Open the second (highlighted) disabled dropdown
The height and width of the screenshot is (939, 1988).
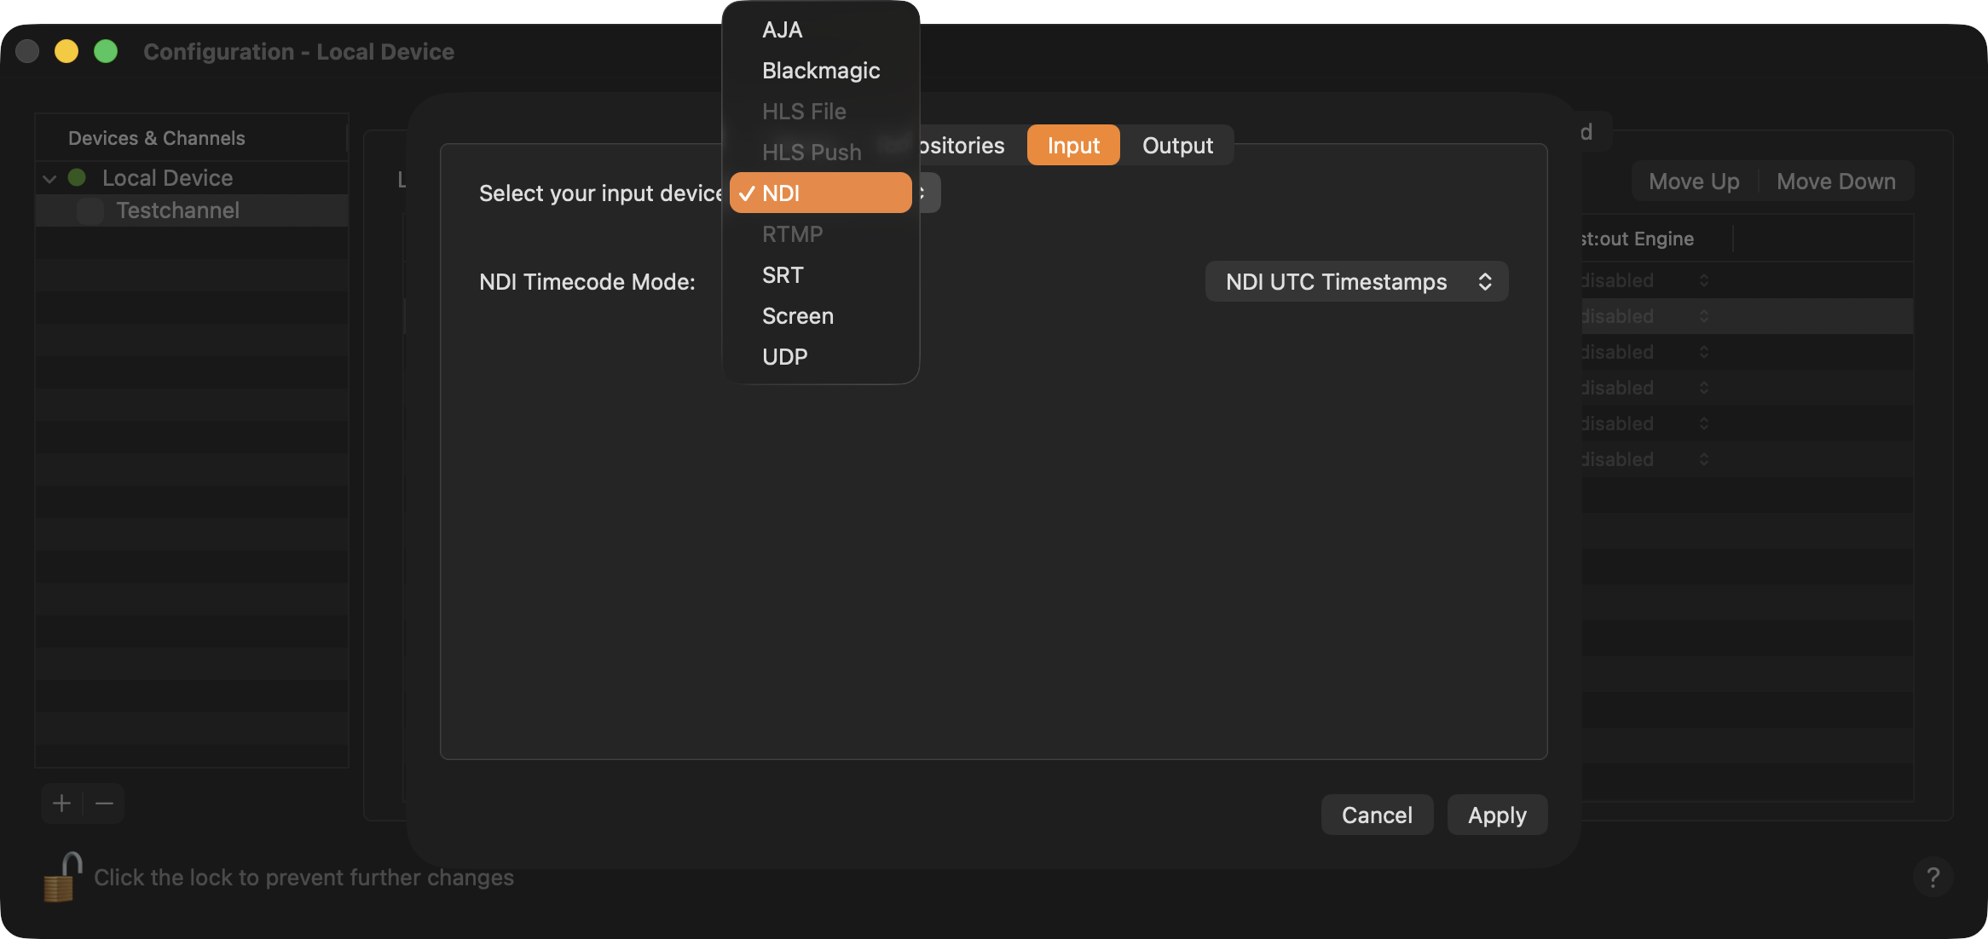[1645, 316]
